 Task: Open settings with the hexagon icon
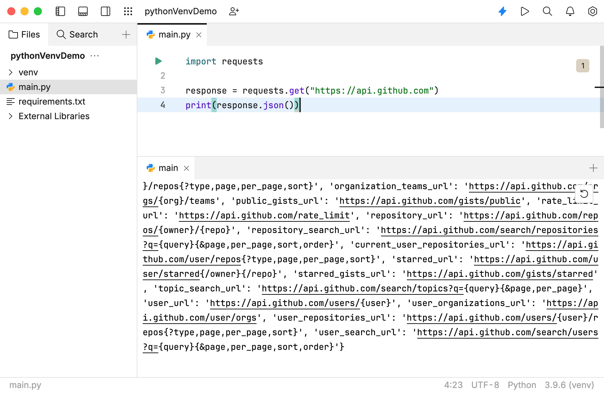592,11
